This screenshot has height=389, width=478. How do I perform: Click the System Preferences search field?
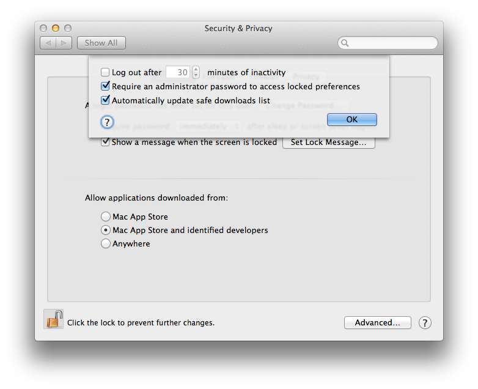[x=388, y=43]
